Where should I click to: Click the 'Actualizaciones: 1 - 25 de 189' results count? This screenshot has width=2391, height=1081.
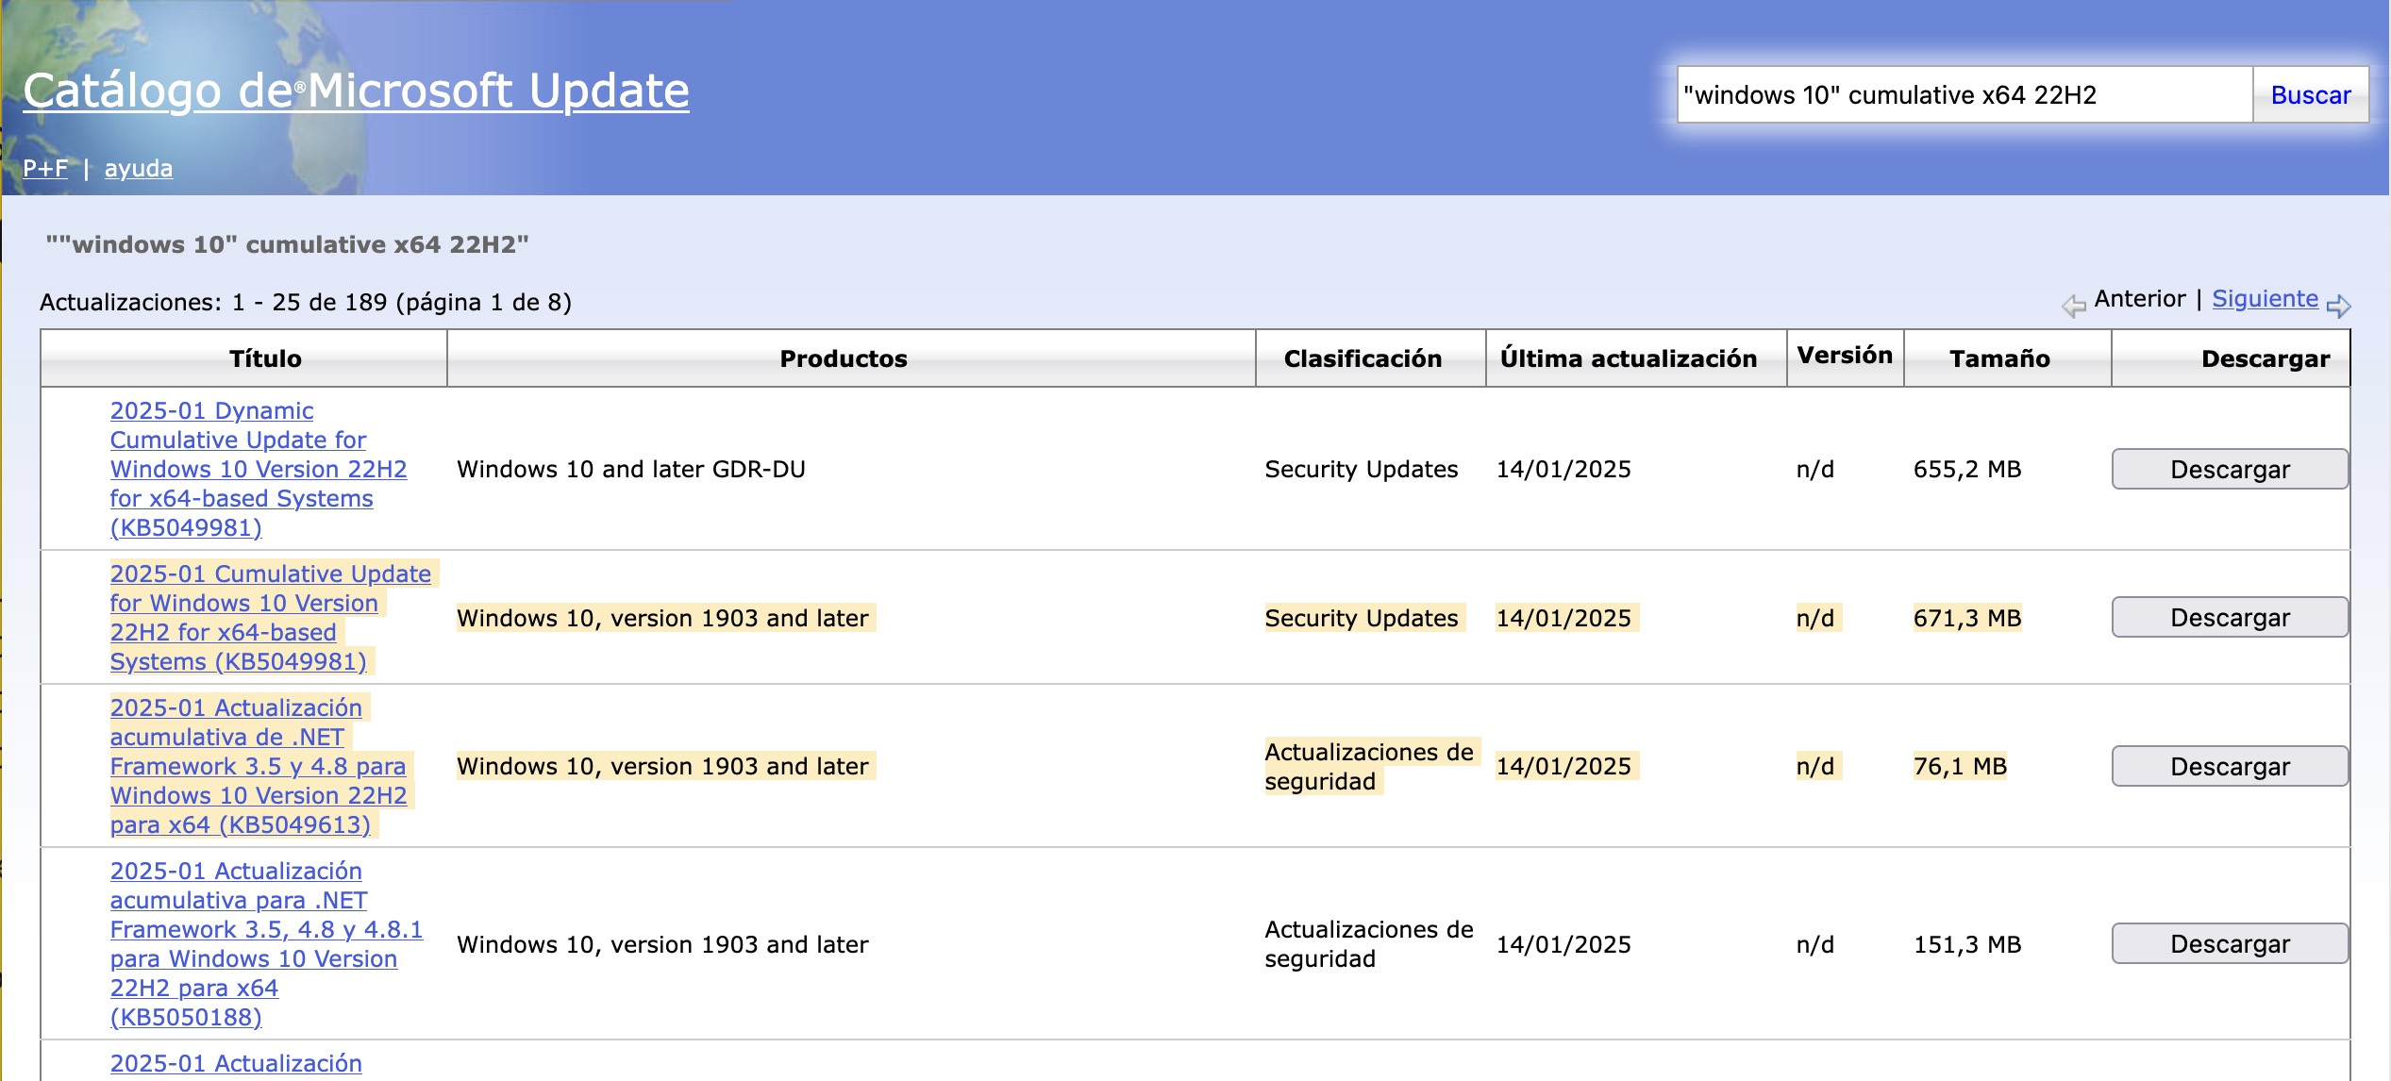pyautogui.click(x=306, y=302)
